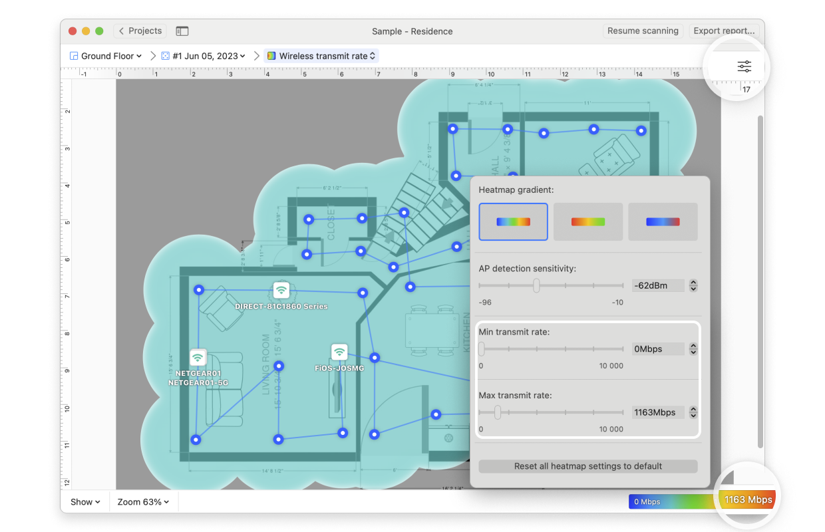This screenshot has width=825, height=532.
Task: Click the AP detection sensitivity stepper arrows
Action: [x=693, y=285]
